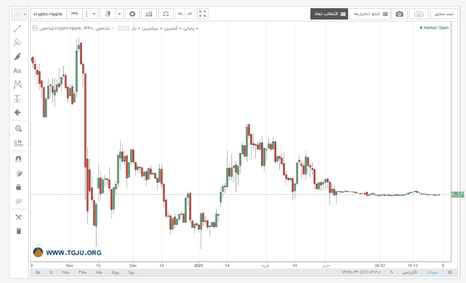Delete all drawings with trash icon
This screenshot has width=466, height=283.
coord(19,231)
